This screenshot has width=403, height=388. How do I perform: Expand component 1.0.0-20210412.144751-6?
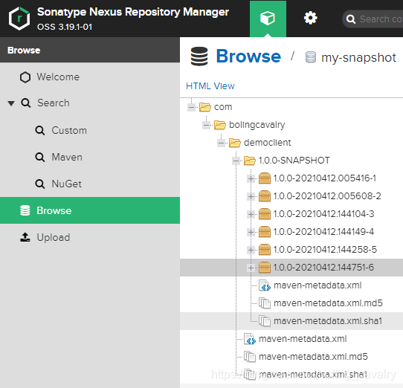coord(251,268)
